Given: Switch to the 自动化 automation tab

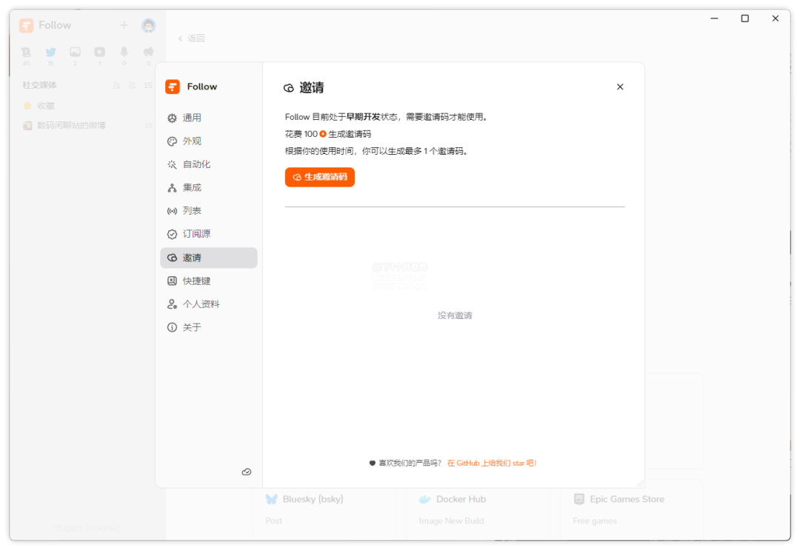Looking at the screenshot, I should 209,164.
